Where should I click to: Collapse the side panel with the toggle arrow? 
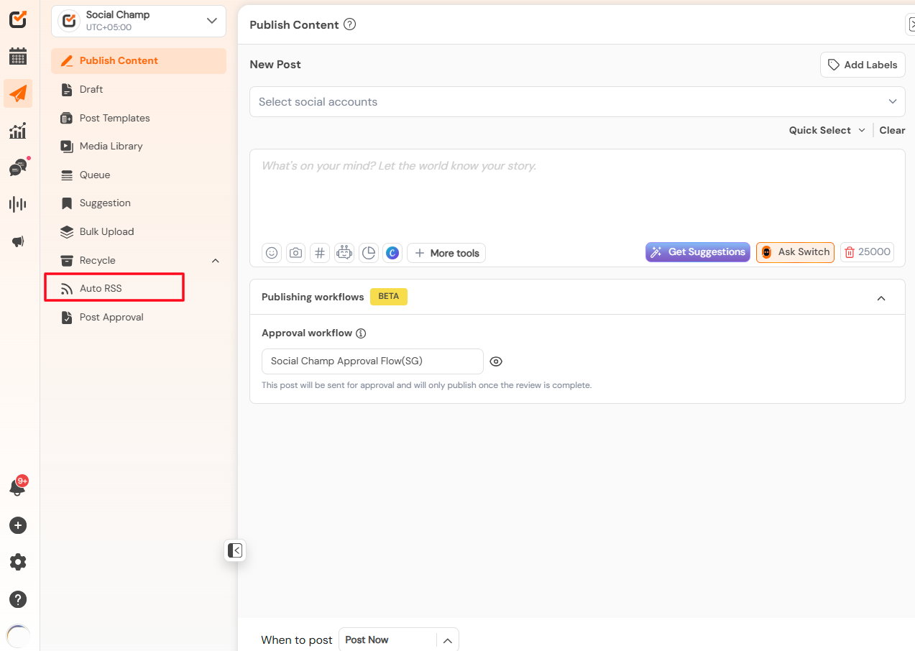(235, 550)
